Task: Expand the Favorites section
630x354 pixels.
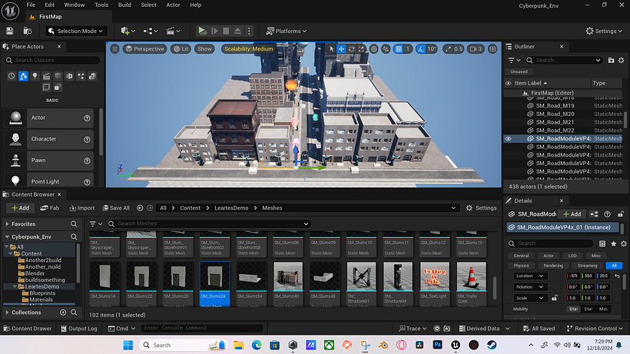Action: (x=7, y=224)
